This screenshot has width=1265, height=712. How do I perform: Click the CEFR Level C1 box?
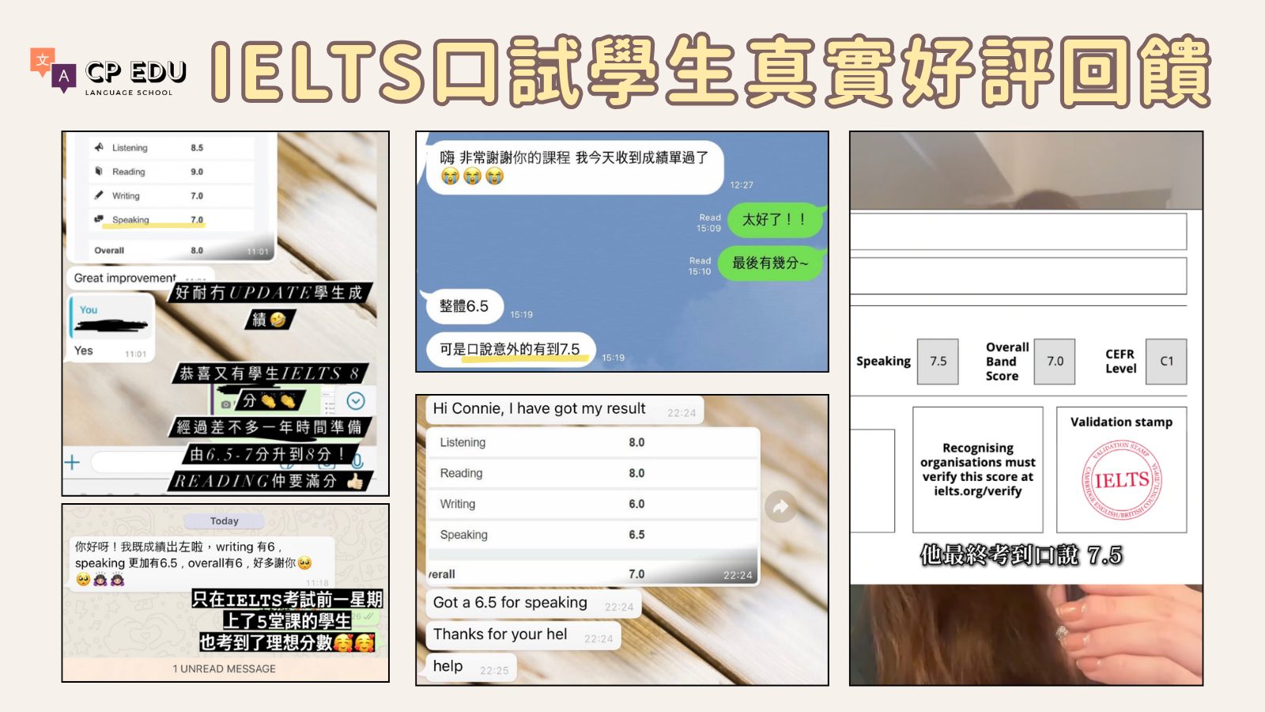(x=1166, y=362)
